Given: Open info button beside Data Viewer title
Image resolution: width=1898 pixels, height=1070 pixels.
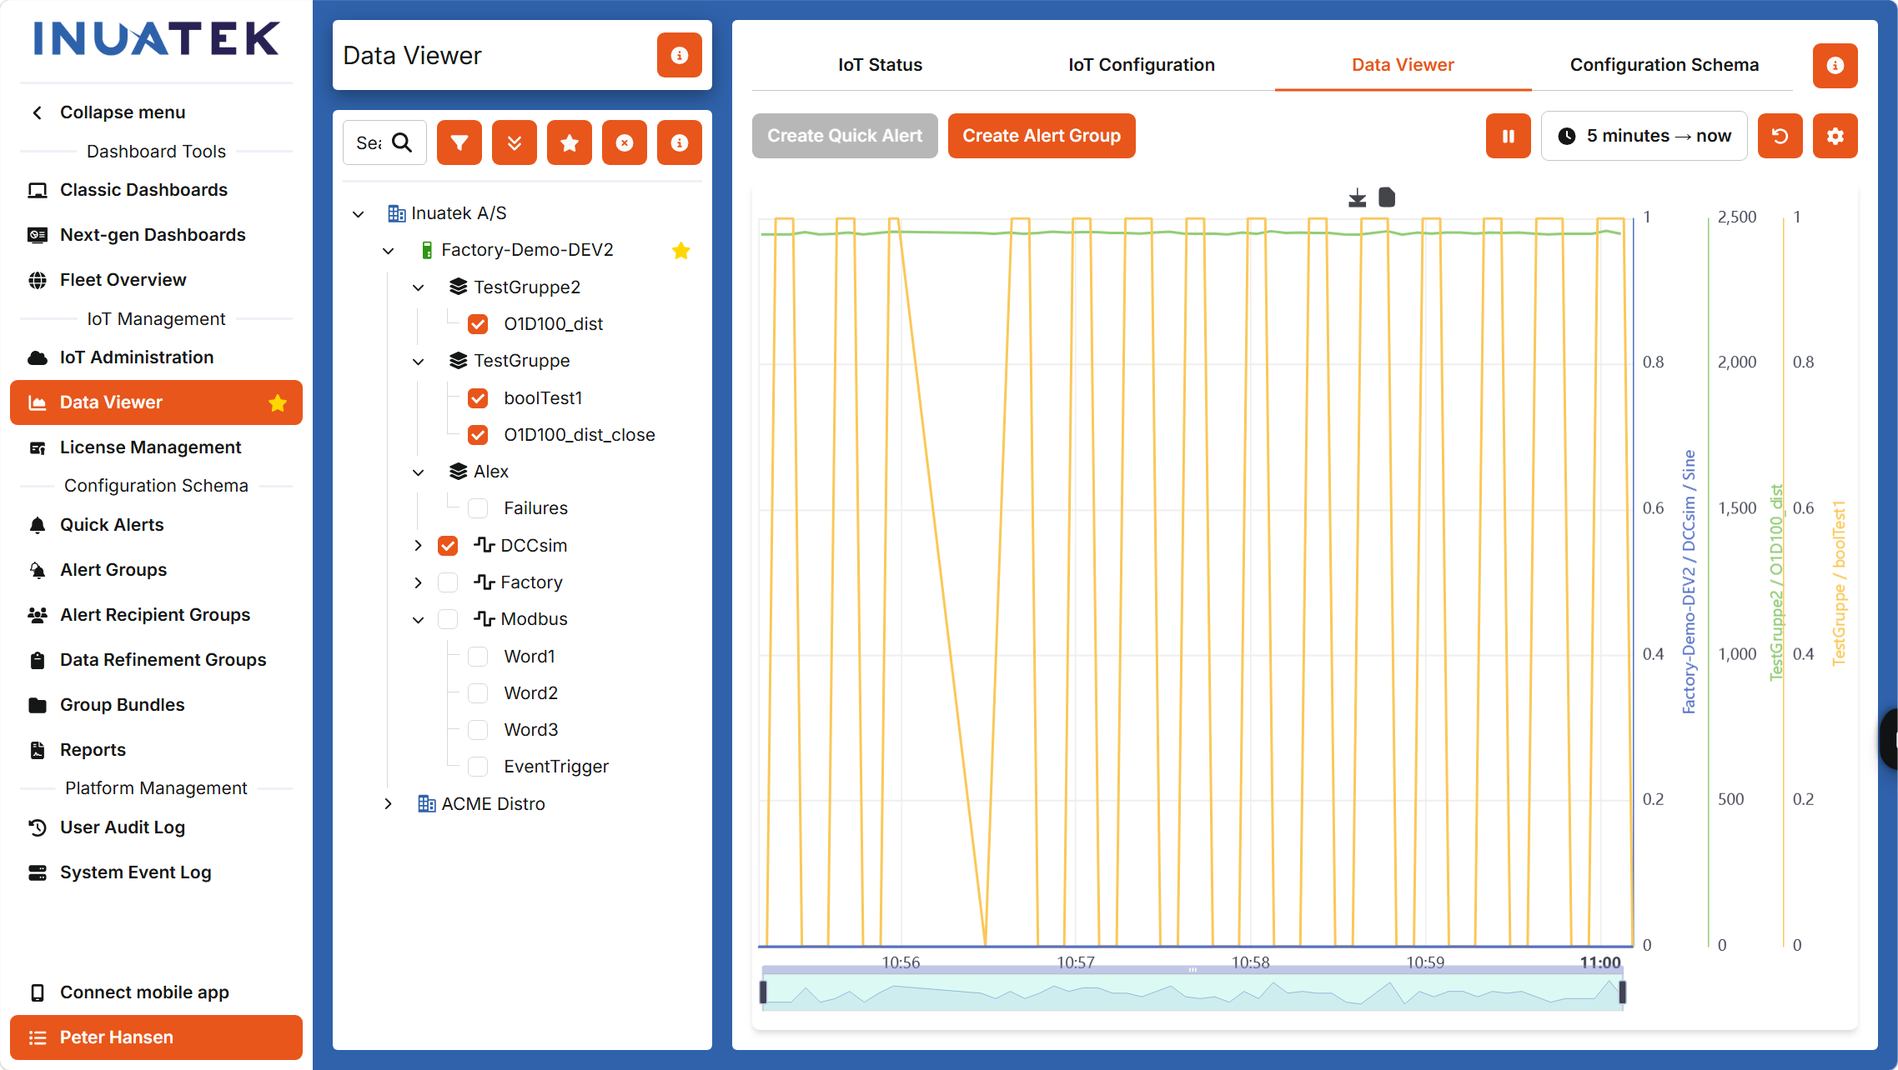Looking at the screenshot, I should pos(679,55).
